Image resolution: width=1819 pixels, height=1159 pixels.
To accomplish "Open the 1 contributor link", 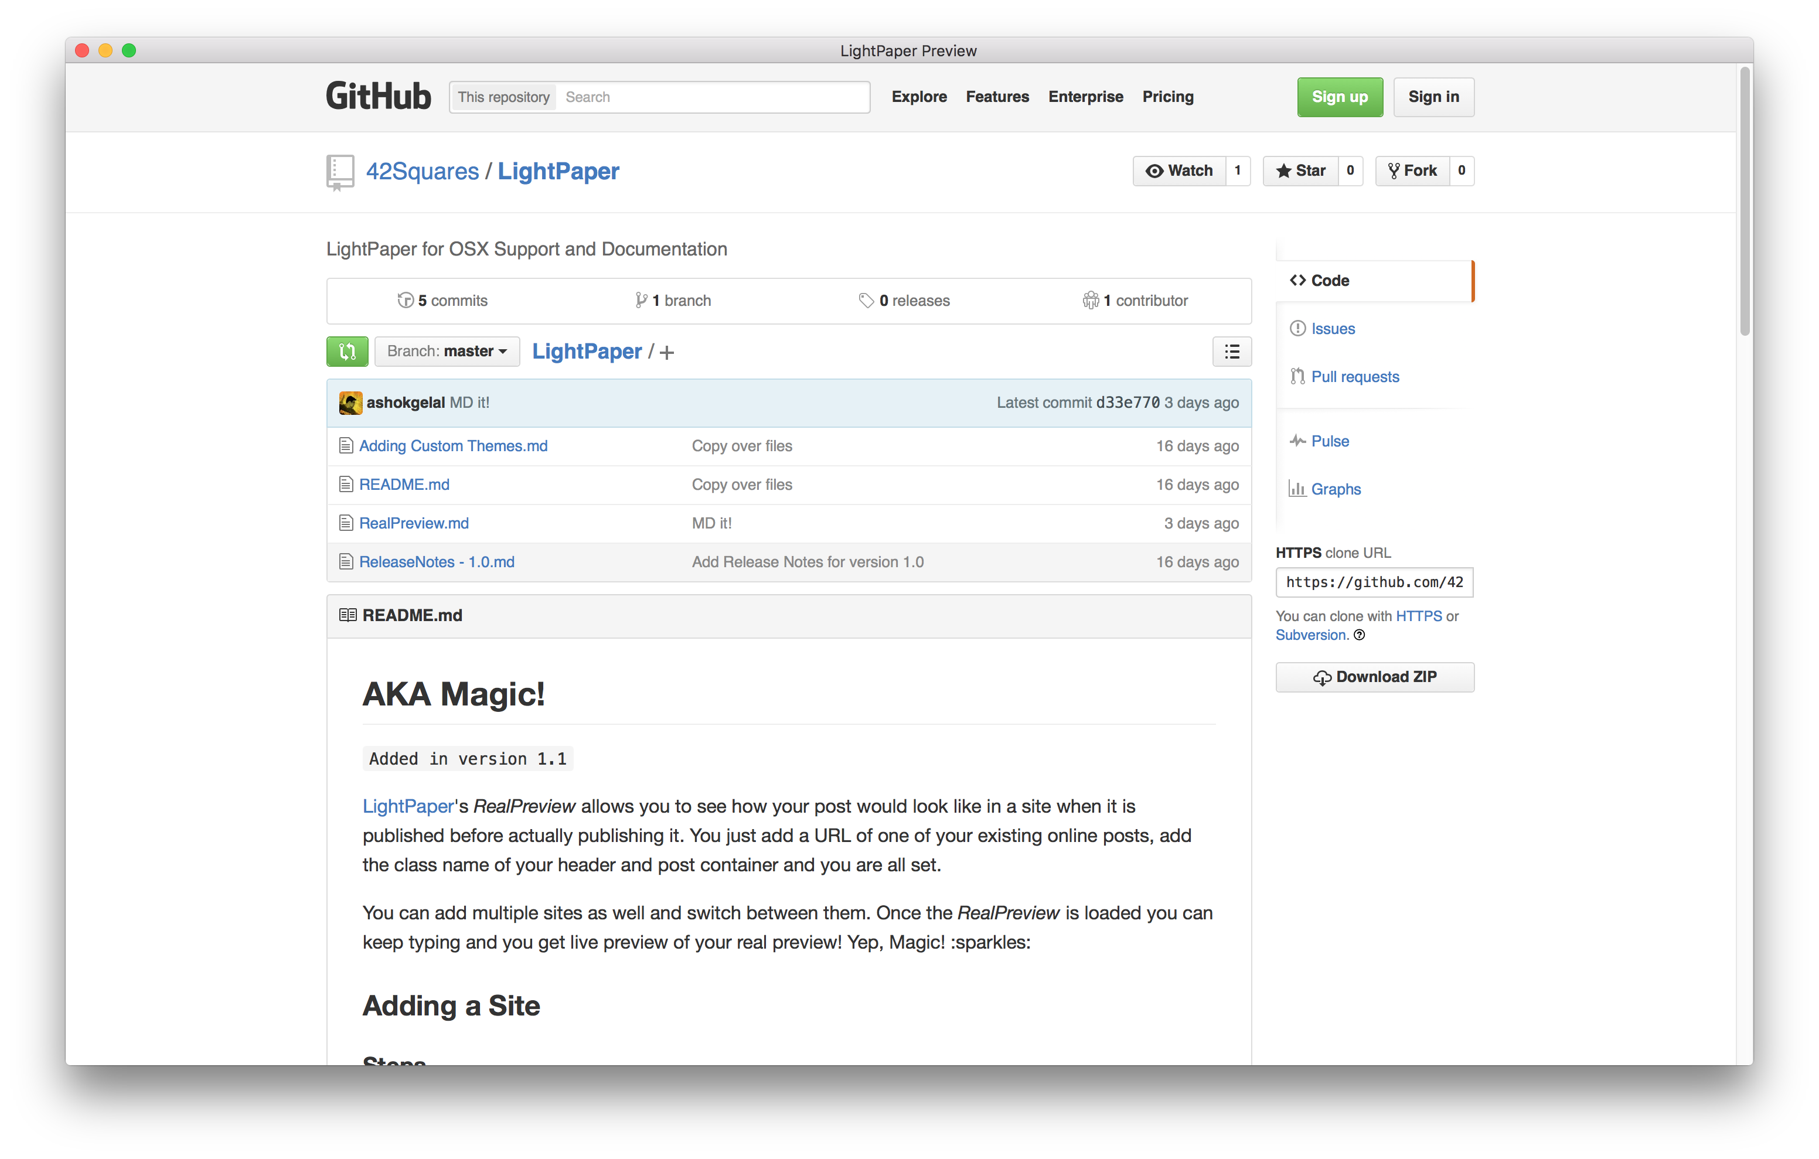I will pos(1135,301).
